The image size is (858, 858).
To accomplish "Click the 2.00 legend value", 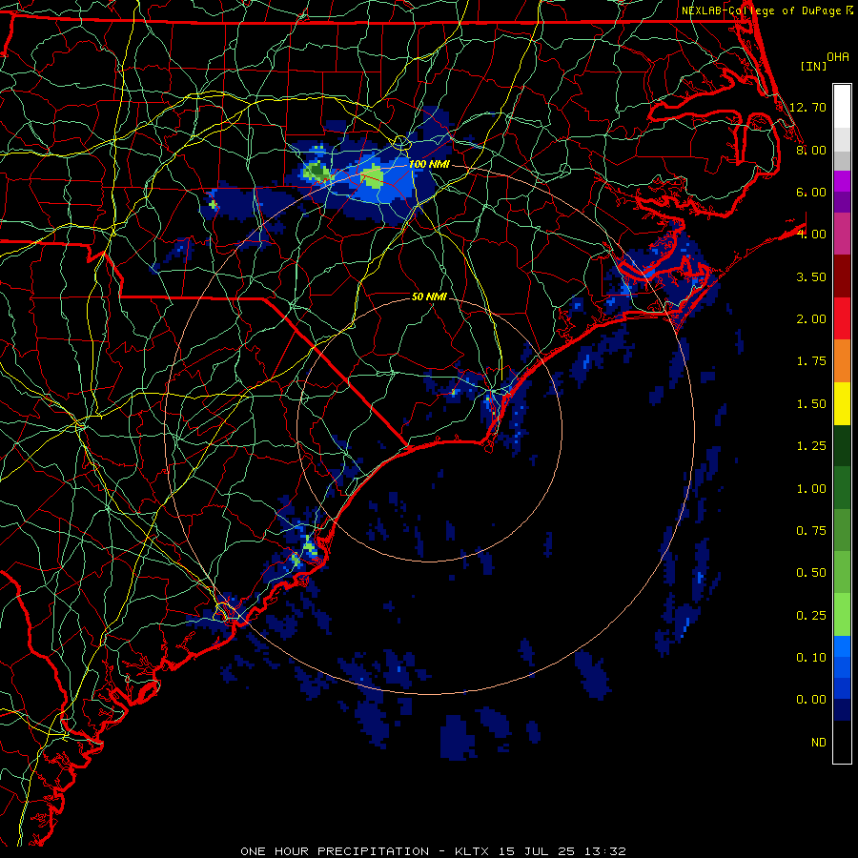I will 811,319.
